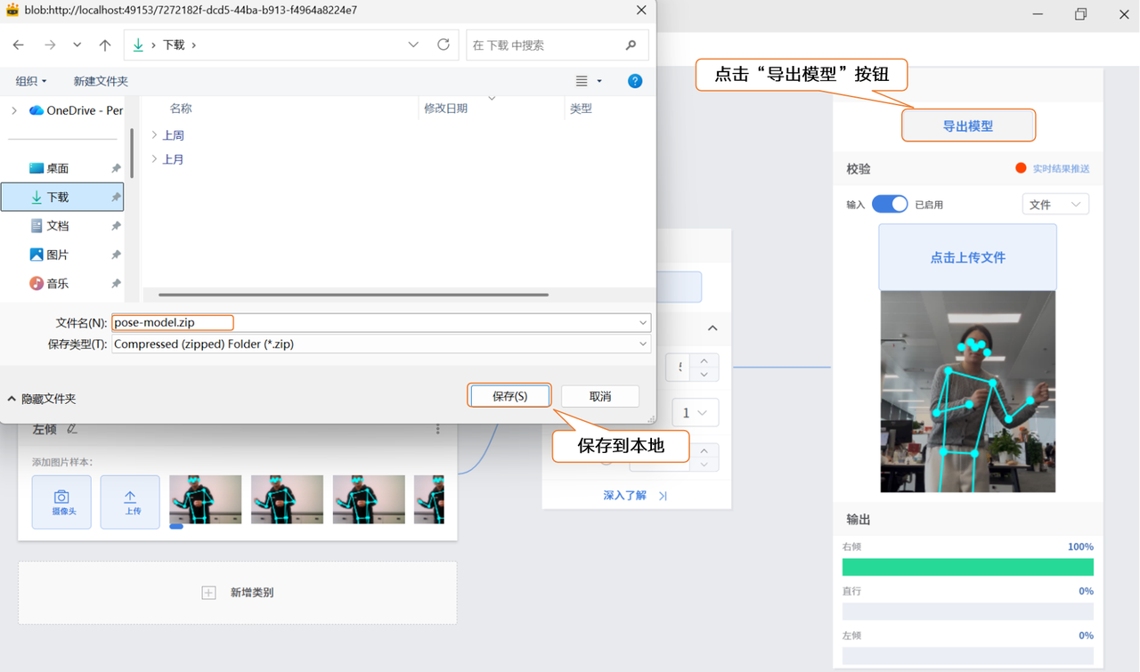Go up one folder level
This screenshot has width=1140, height=672.
pyautogui.click(x=105, y=45)
